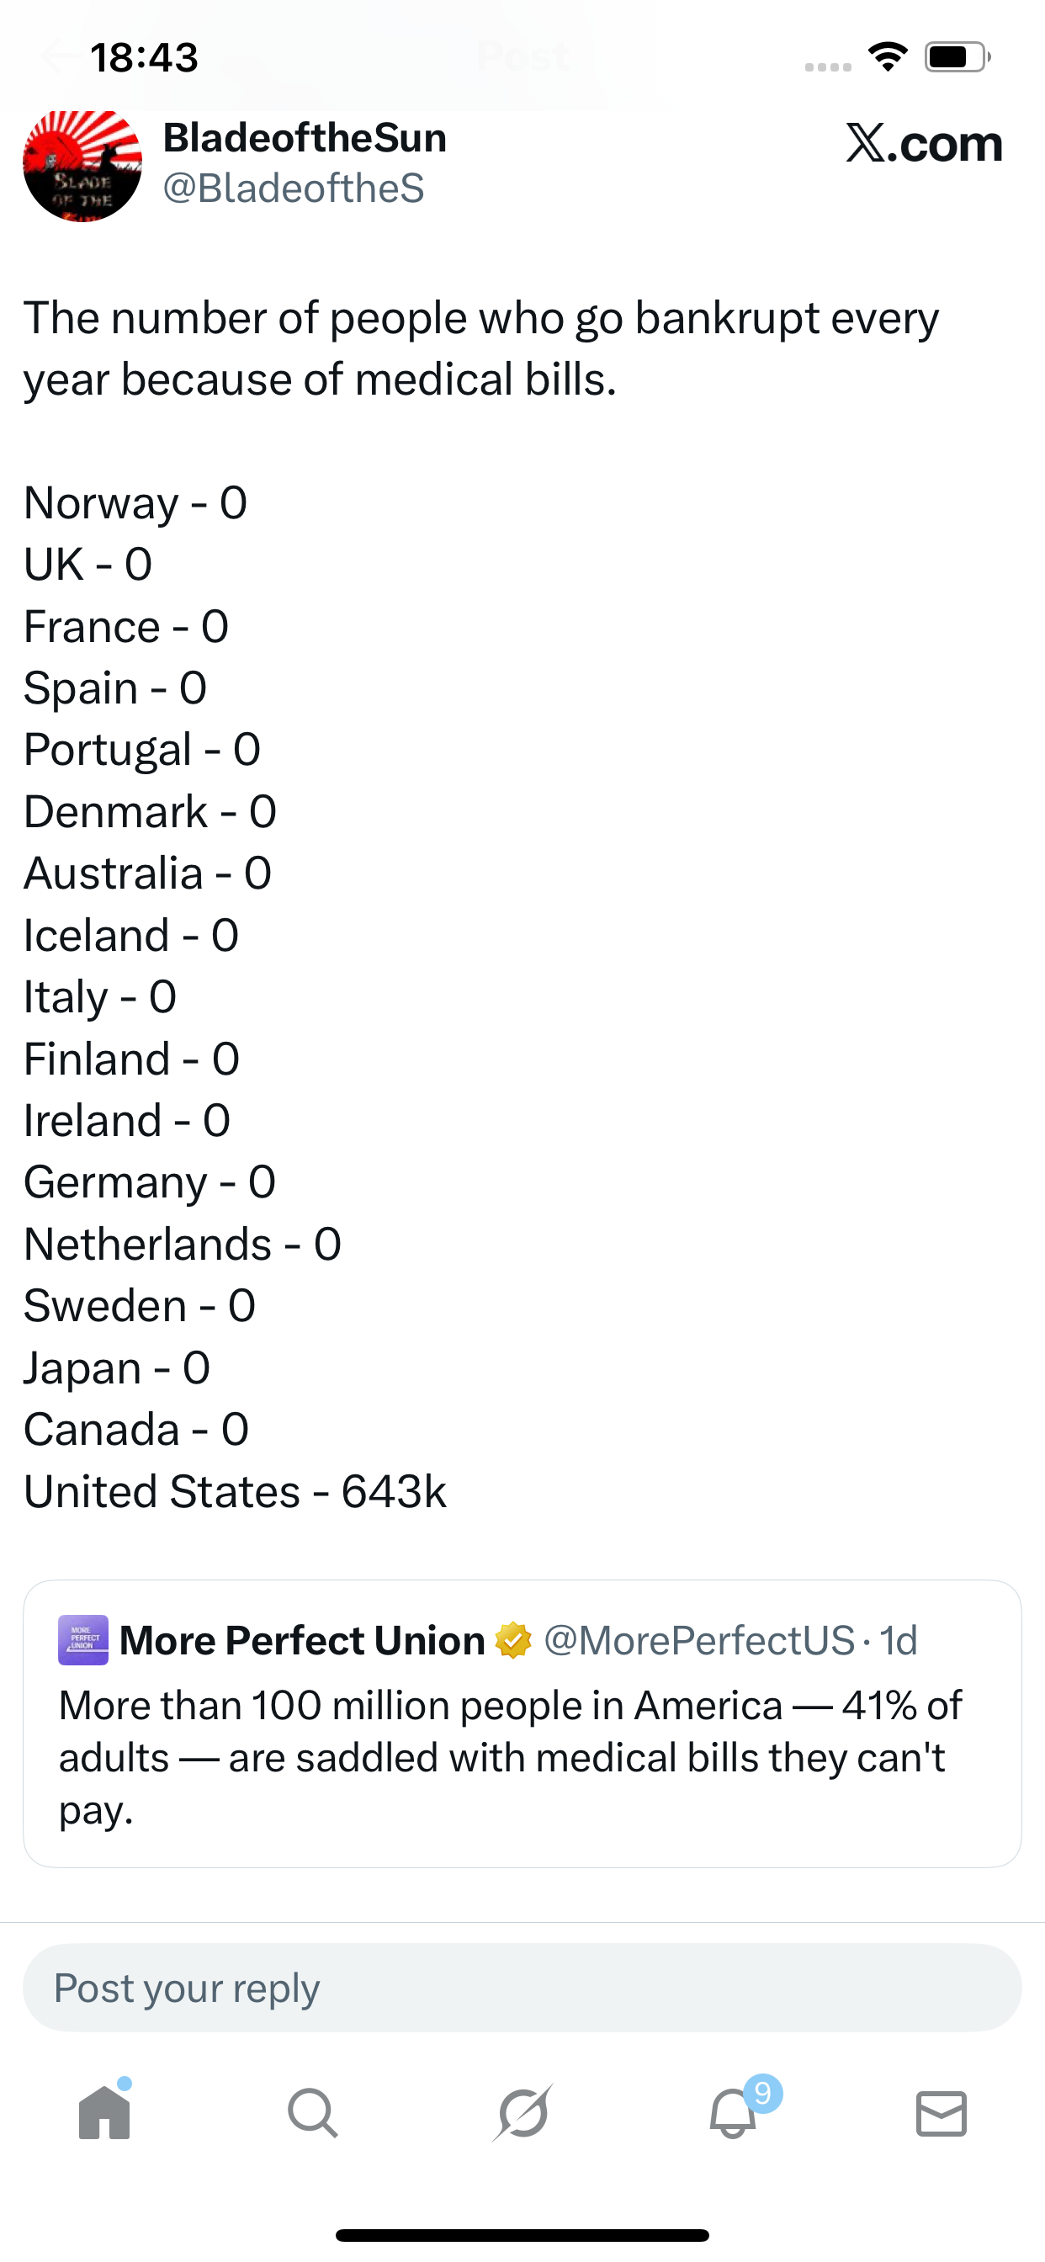Open the Messages envelope icon
The image size is (1045, 2262).
point(942,2113)
